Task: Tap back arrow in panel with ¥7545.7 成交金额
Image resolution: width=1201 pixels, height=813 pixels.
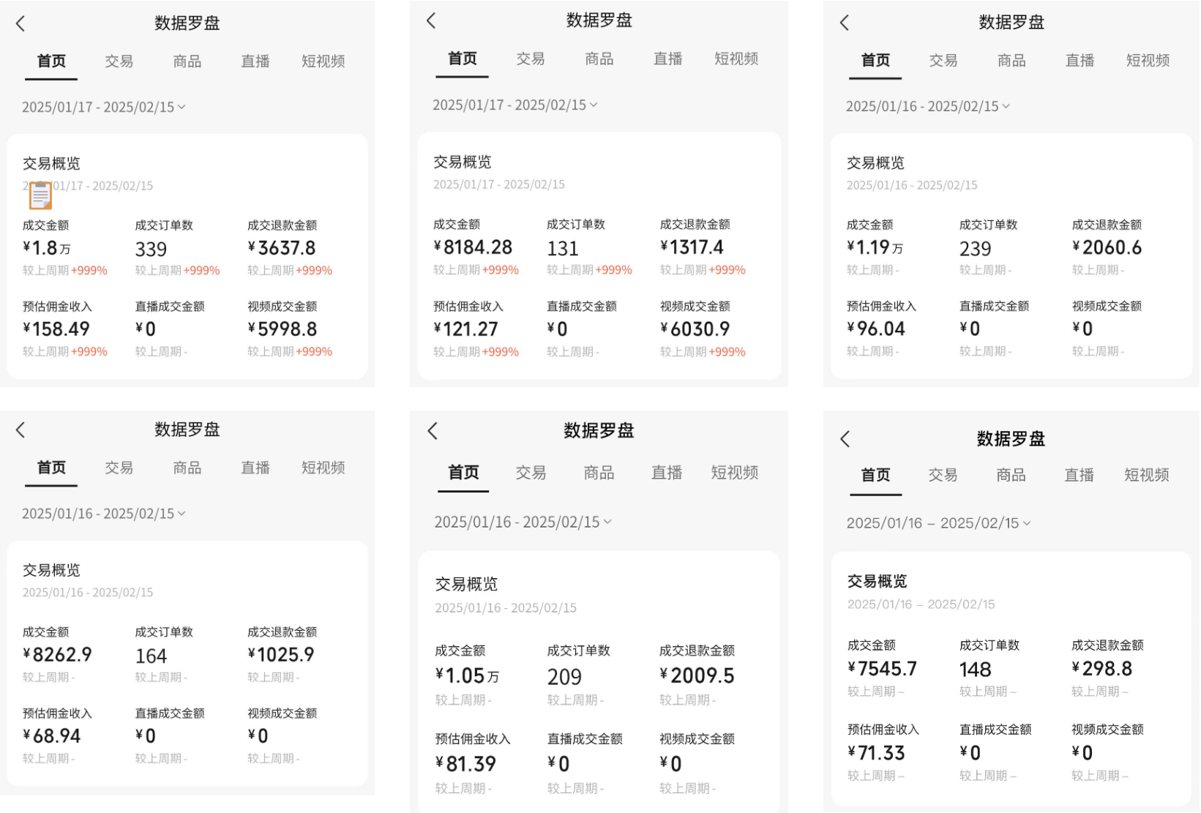Action: tap(845, 439)
